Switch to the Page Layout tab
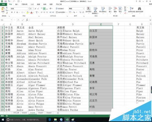 tap(24, 4)
